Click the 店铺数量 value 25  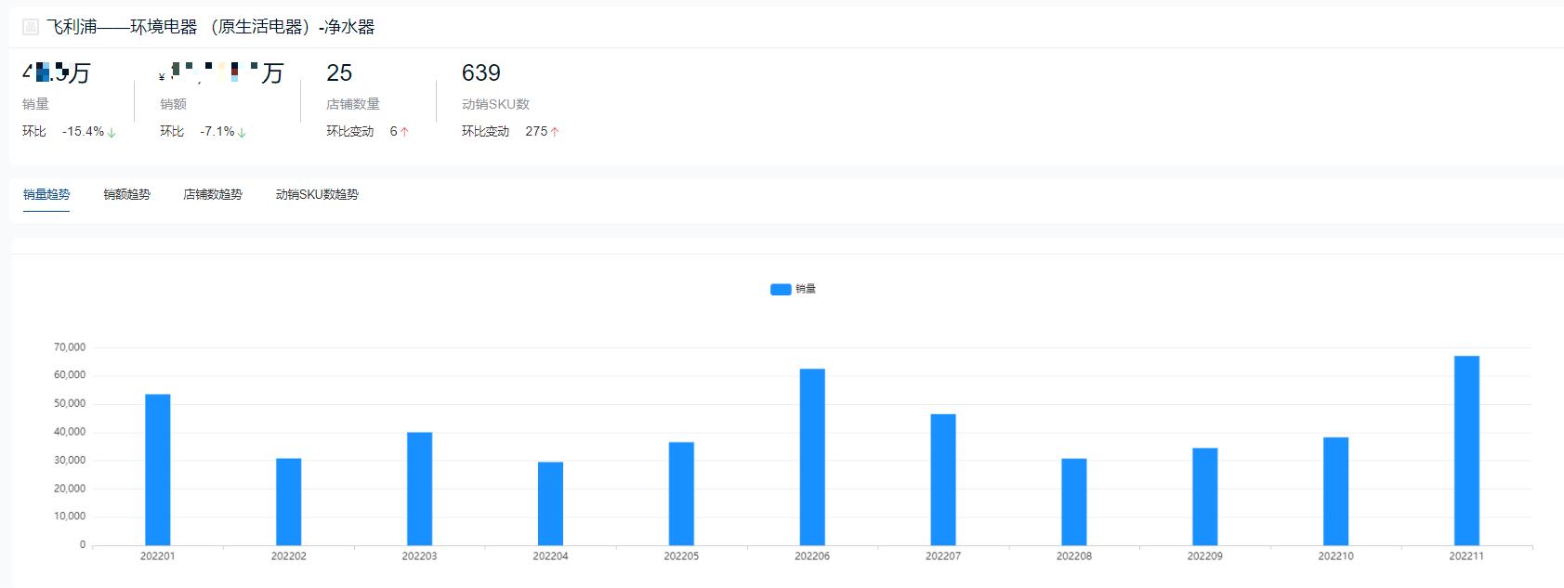(339, 72)
